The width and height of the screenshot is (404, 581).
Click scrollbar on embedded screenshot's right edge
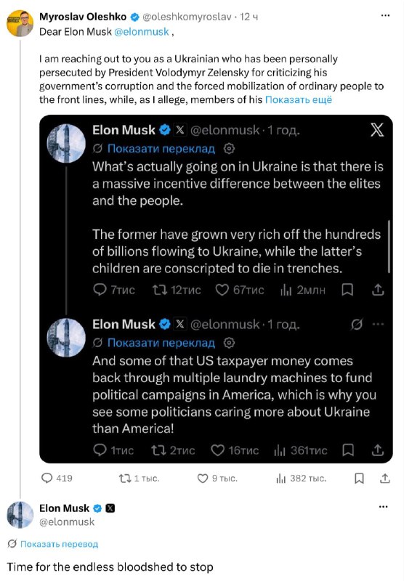tap(389, 246)
